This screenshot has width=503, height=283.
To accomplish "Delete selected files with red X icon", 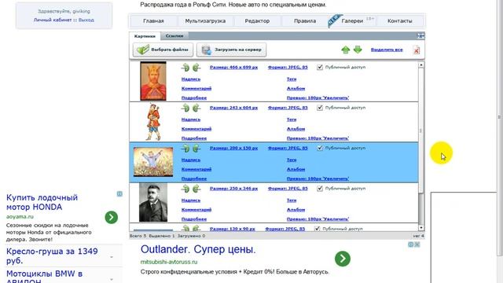I will pyautogui.click(x=416, y=50).
